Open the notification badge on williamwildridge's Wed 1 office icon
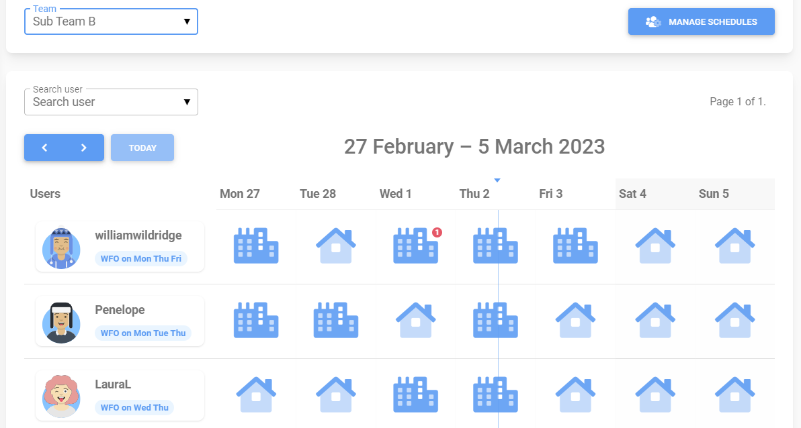The width and height of the screenshot is (801, 428). [437, 233]
